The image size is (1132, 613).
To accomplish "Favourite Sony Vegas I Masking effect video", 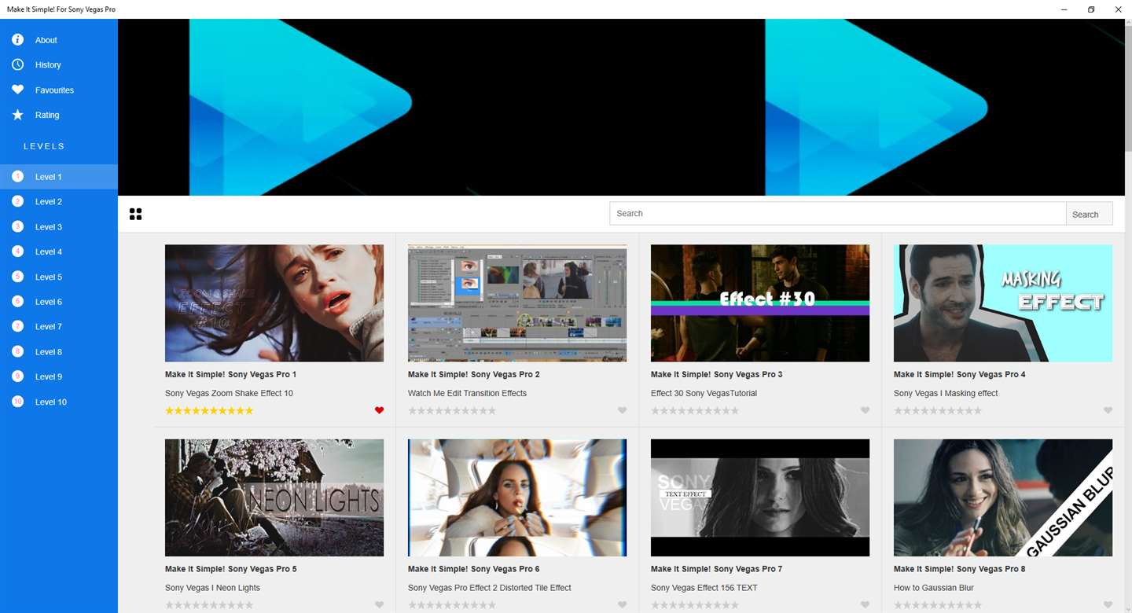I will pyautogui.click(x=1108, y=410).
